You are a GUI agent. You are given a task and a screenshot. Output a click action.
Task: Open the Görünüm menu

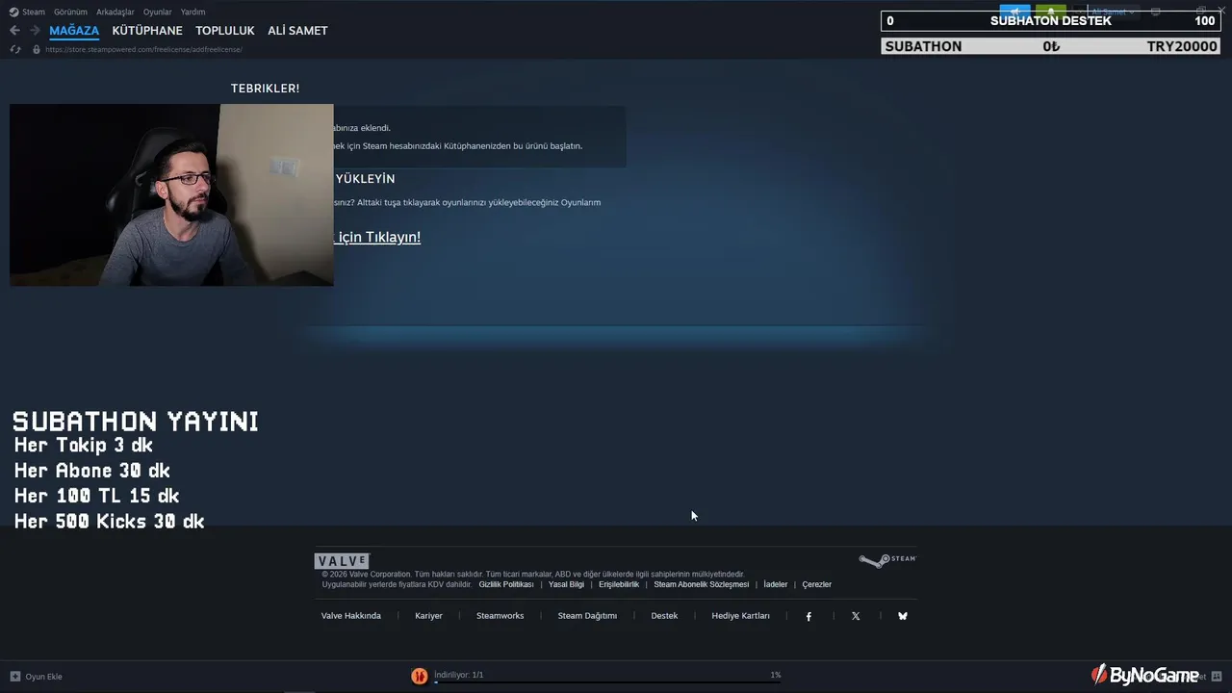pos(70,12)
